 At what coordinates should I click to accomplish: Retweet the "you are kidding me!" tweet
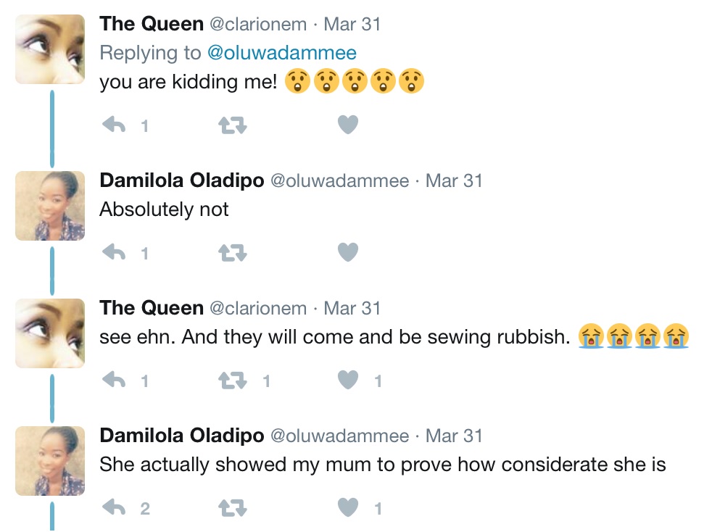(233, 125)
